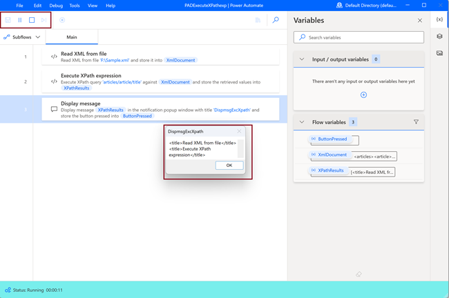Image resolution: width=449 pixels, height=298 pixels.
Task: Collapse the Flow variables section
Action: click(302, 122)
